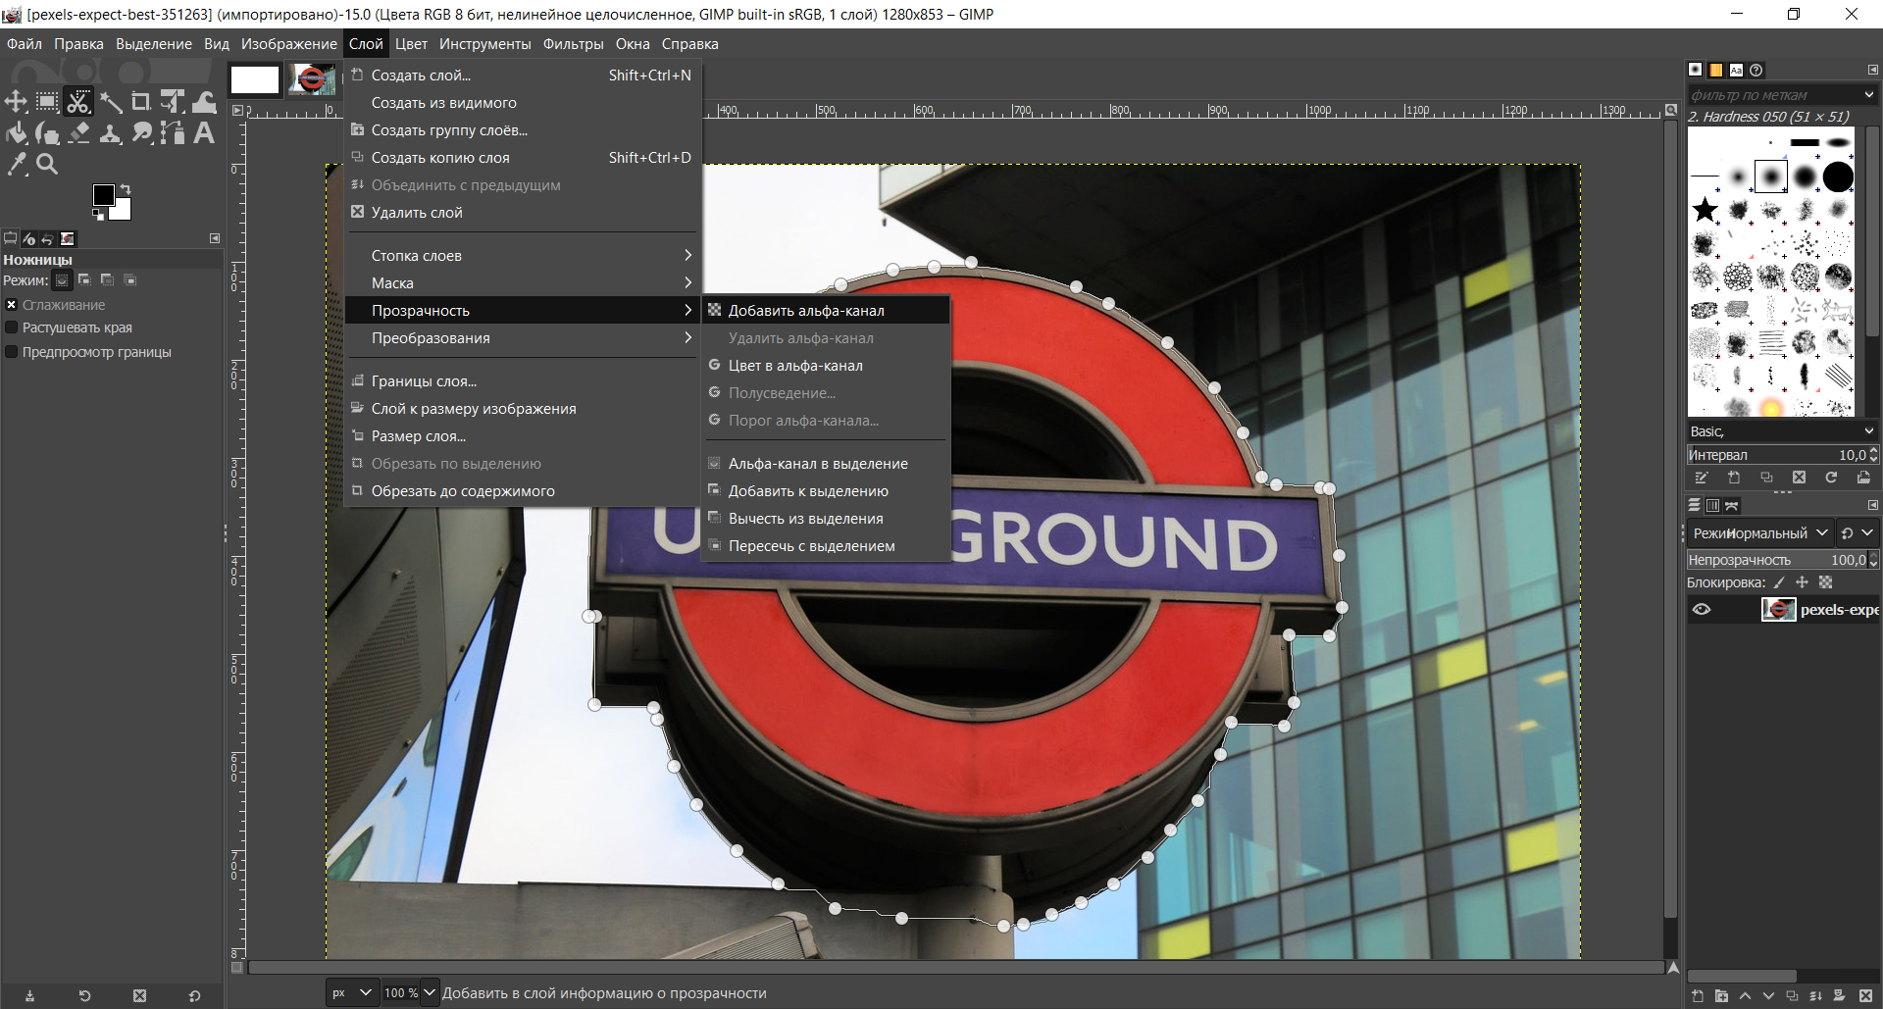
Task: Swap foreground and background colors
Action: coord(125,189)
